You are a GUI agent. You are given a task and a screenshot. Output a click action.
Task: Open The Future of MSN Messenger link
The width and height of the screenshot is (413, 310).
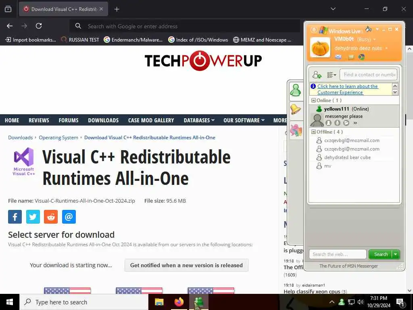point(348,266)
